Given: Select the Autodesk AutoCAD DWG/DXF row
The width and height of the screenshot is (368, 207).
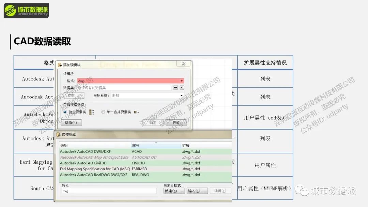Looking at the screenshot, I should tap(145, 151).
